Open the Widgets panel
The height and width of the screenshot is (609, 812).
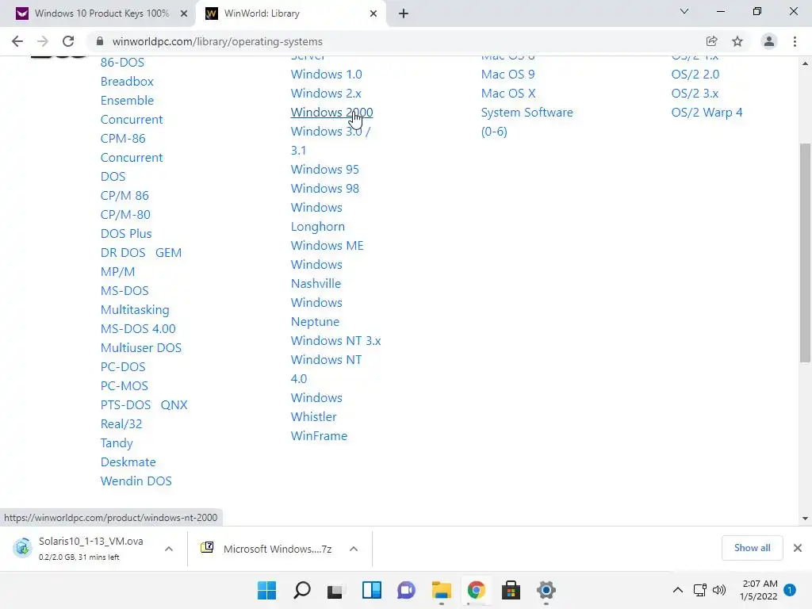[372, 590]
